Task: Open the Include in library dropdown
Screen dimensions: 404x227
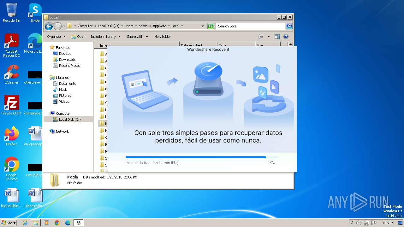Action: [x=105, y=37]
